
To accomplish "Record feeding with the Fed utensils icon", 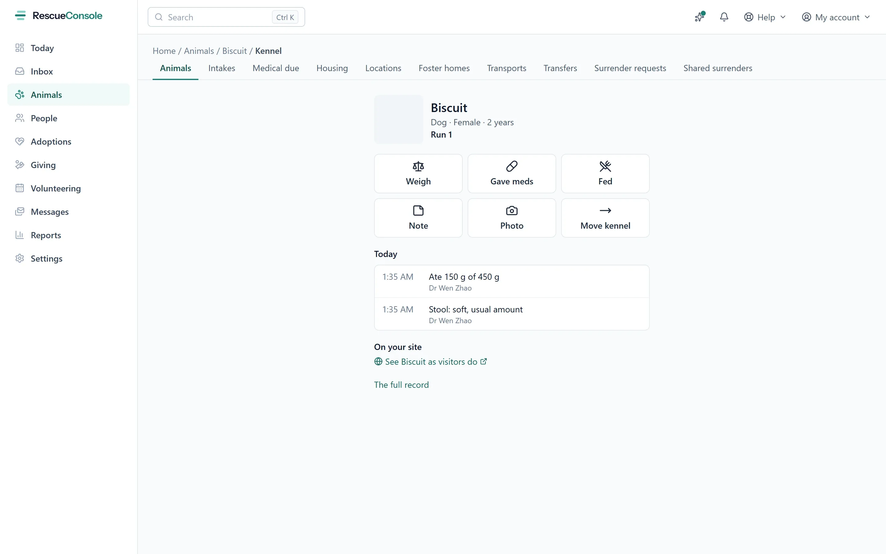I will tap(605, 174).
